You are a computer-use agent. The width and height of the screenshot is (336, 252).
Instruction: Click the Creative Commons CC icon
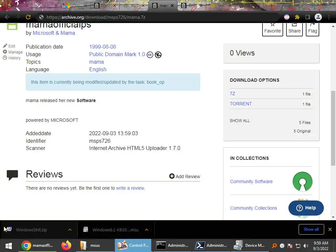(x=150, y=55)
